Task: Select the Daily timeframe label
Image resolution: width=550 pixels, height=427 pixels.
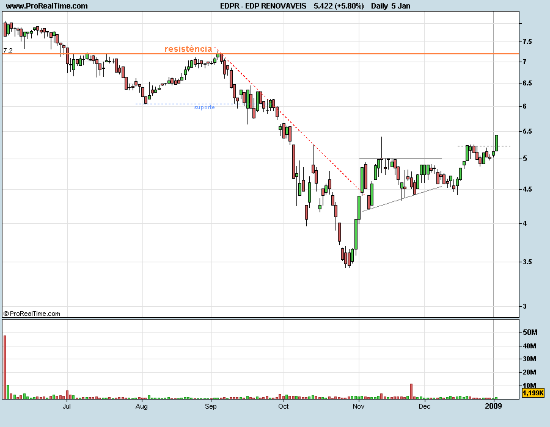Action: 380,5
